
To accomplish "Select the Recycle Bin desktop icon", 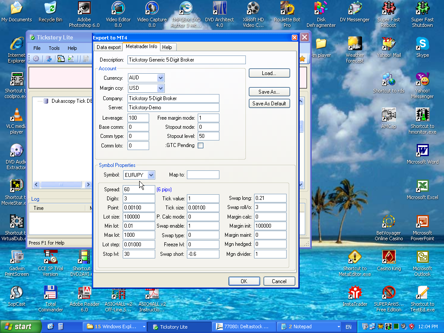I will [50, 12].
